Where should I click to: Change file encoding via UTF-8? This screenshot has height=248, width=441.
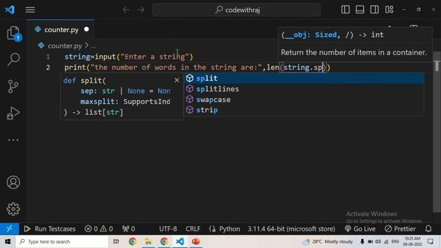click(x=168, y=229)
